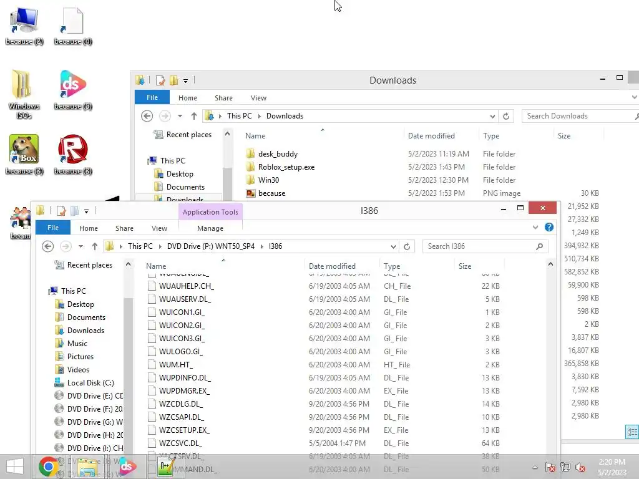Go back in the I386 window
Viewport: 639px width, 479px height.
47,246
